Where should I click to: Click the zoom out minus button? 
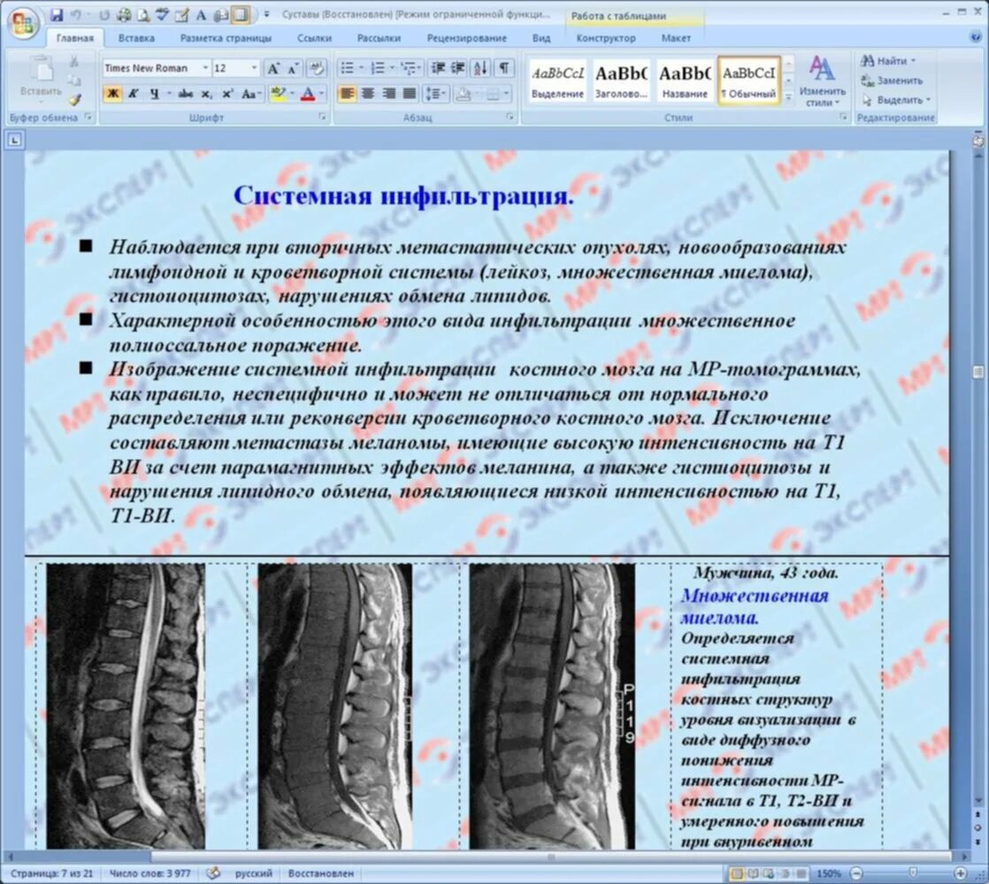pos(856,873)
